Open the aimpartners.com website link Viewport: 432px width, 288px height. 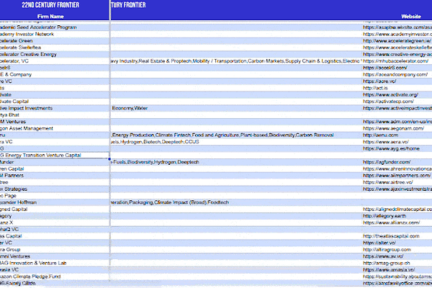click(x=397, y=176)
